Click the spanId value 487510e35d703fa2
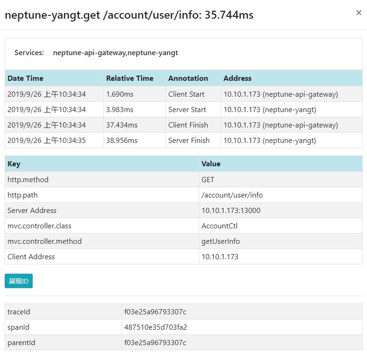This screenshot has height=361, width=367. pos(156,327)
